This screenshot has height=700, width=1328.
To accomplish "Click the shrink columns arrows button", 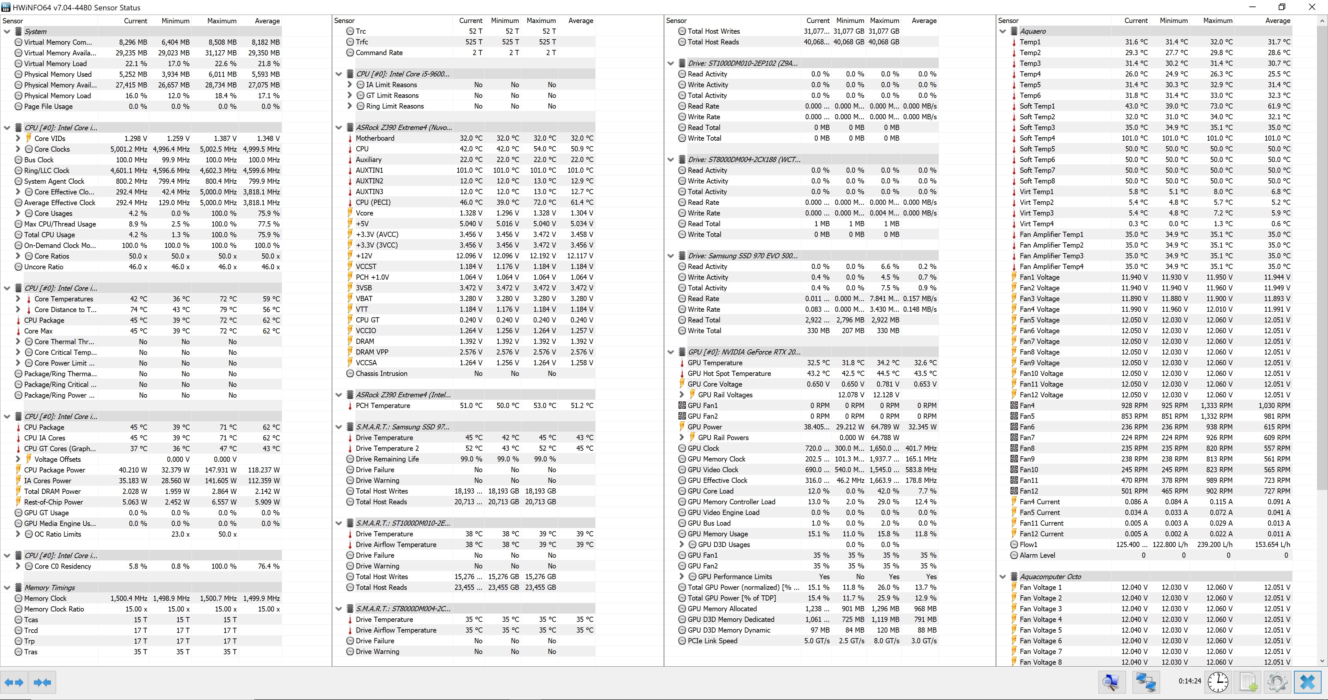I will (x=42, y=682).
